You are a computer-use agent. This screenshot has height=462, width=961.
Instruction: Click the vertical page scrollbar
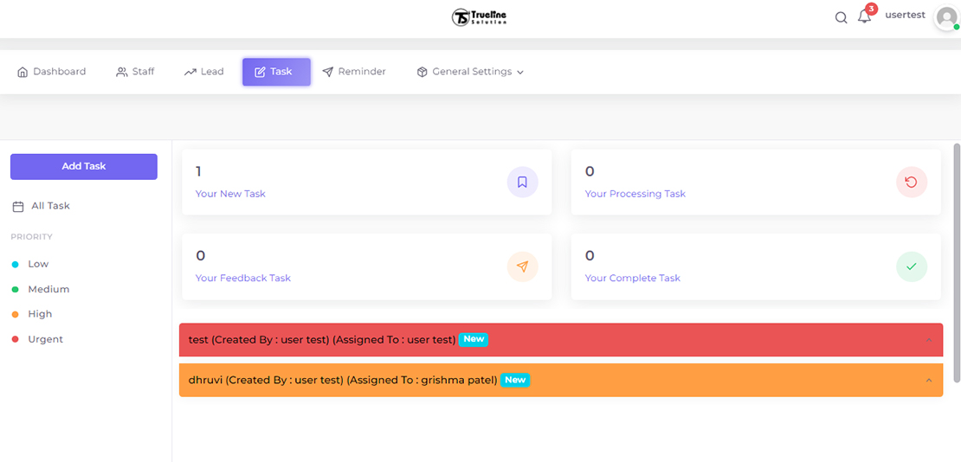956,260
